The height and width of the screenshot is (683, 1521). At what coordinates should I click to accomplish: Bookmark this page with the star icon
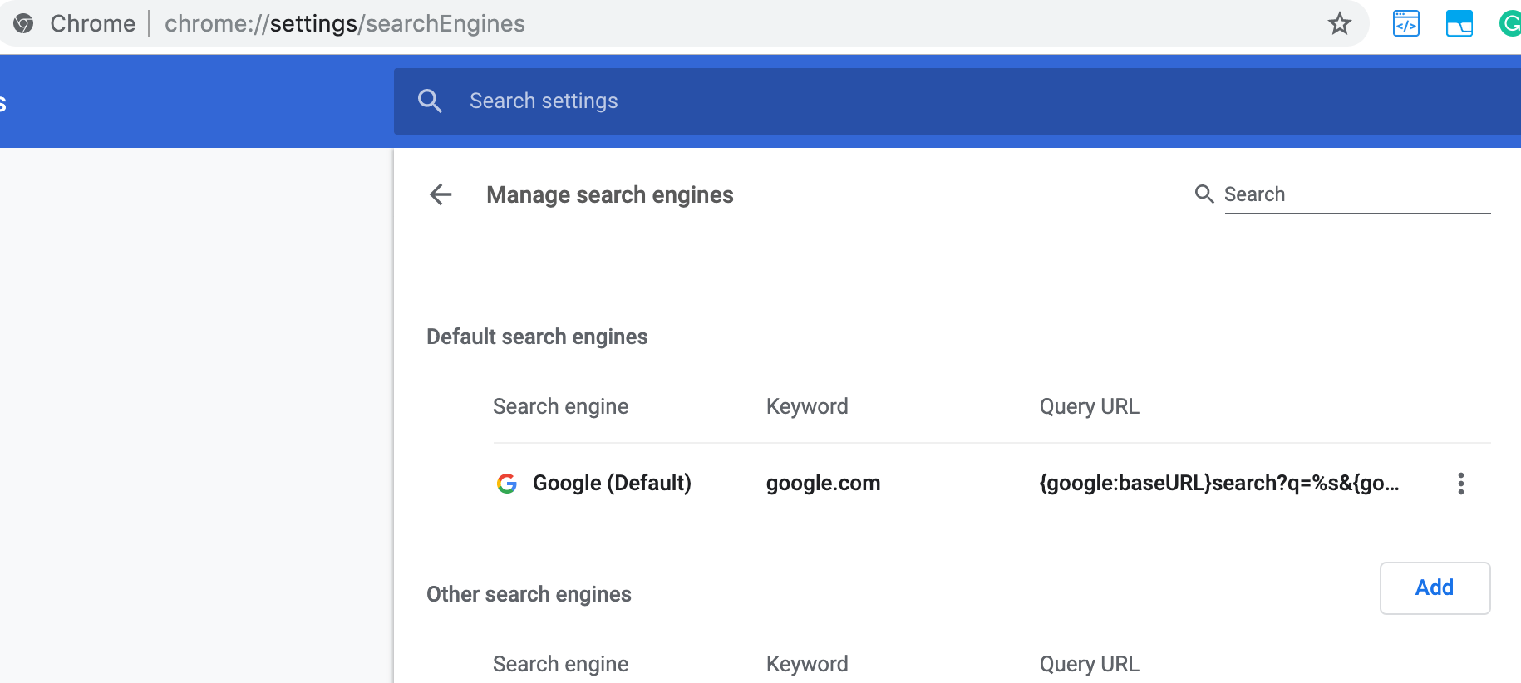click(x=1339, y=23)
